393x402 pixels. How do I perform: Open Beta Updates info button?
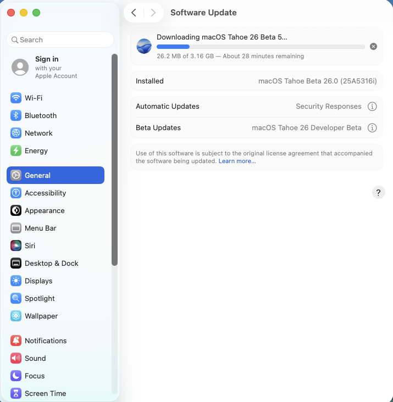click(372, 127)
